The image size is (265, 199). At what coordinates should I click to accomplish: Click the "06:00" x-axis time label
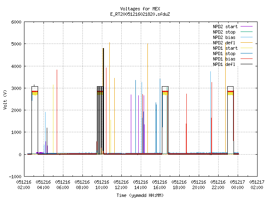(63, 187)
